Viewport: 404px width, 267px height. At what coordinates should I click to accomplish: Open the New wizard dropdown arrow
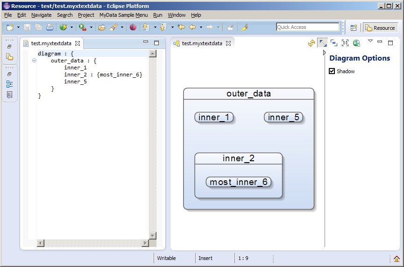18,27
